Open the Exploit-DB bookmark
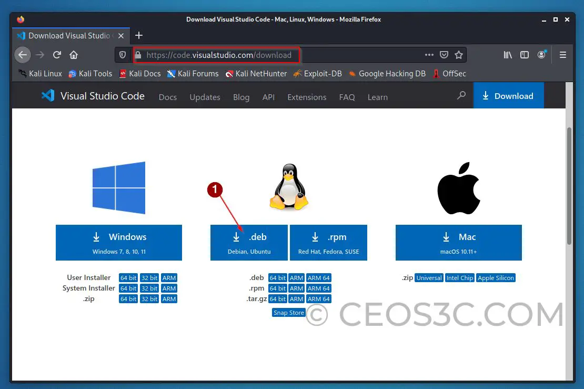584x389 pixels. 318,73
